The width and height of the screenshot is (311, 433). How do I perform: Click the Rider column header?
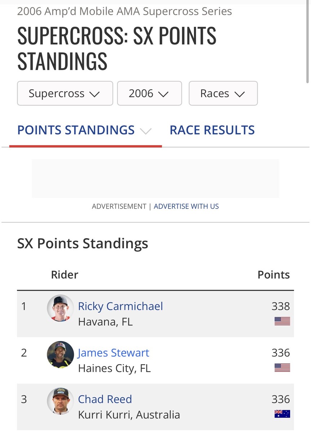click(65, 275)
